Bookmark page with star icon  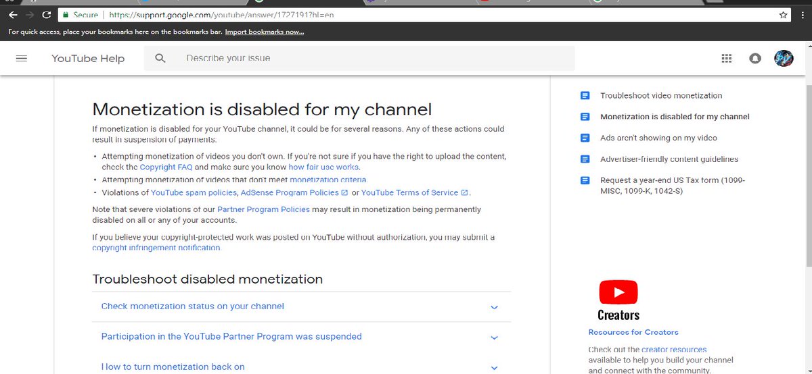(783, 14)
